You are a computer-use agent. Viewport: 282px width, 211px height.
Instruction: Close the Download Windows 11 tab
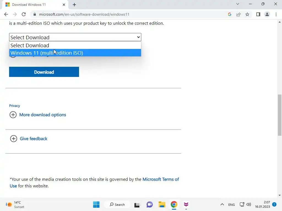click(x=64, y=5)
